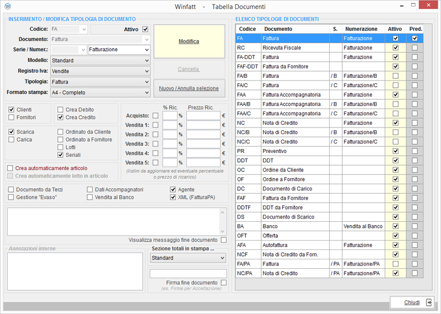The image size is (441, 314).
Task: Enable the Carica checkbox
Action: [x=11, y=140]
